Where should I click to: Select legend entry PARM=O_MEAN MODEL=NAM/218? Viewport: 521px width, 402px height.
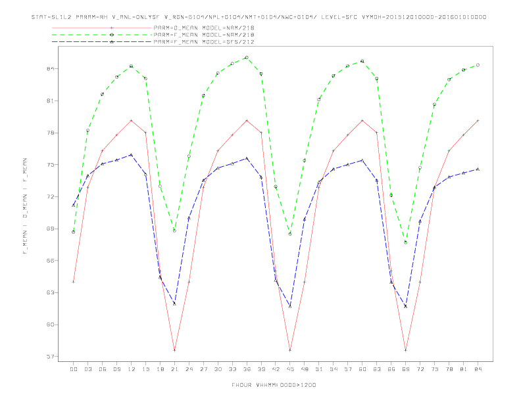204,28
